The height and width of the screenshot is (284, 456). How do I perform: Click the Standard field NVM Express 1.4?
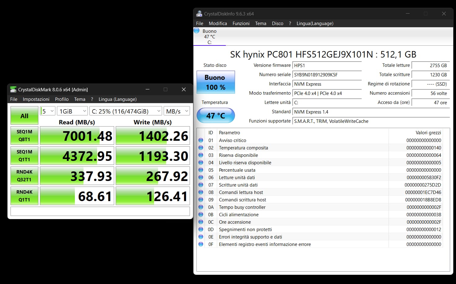click(371, 112)
